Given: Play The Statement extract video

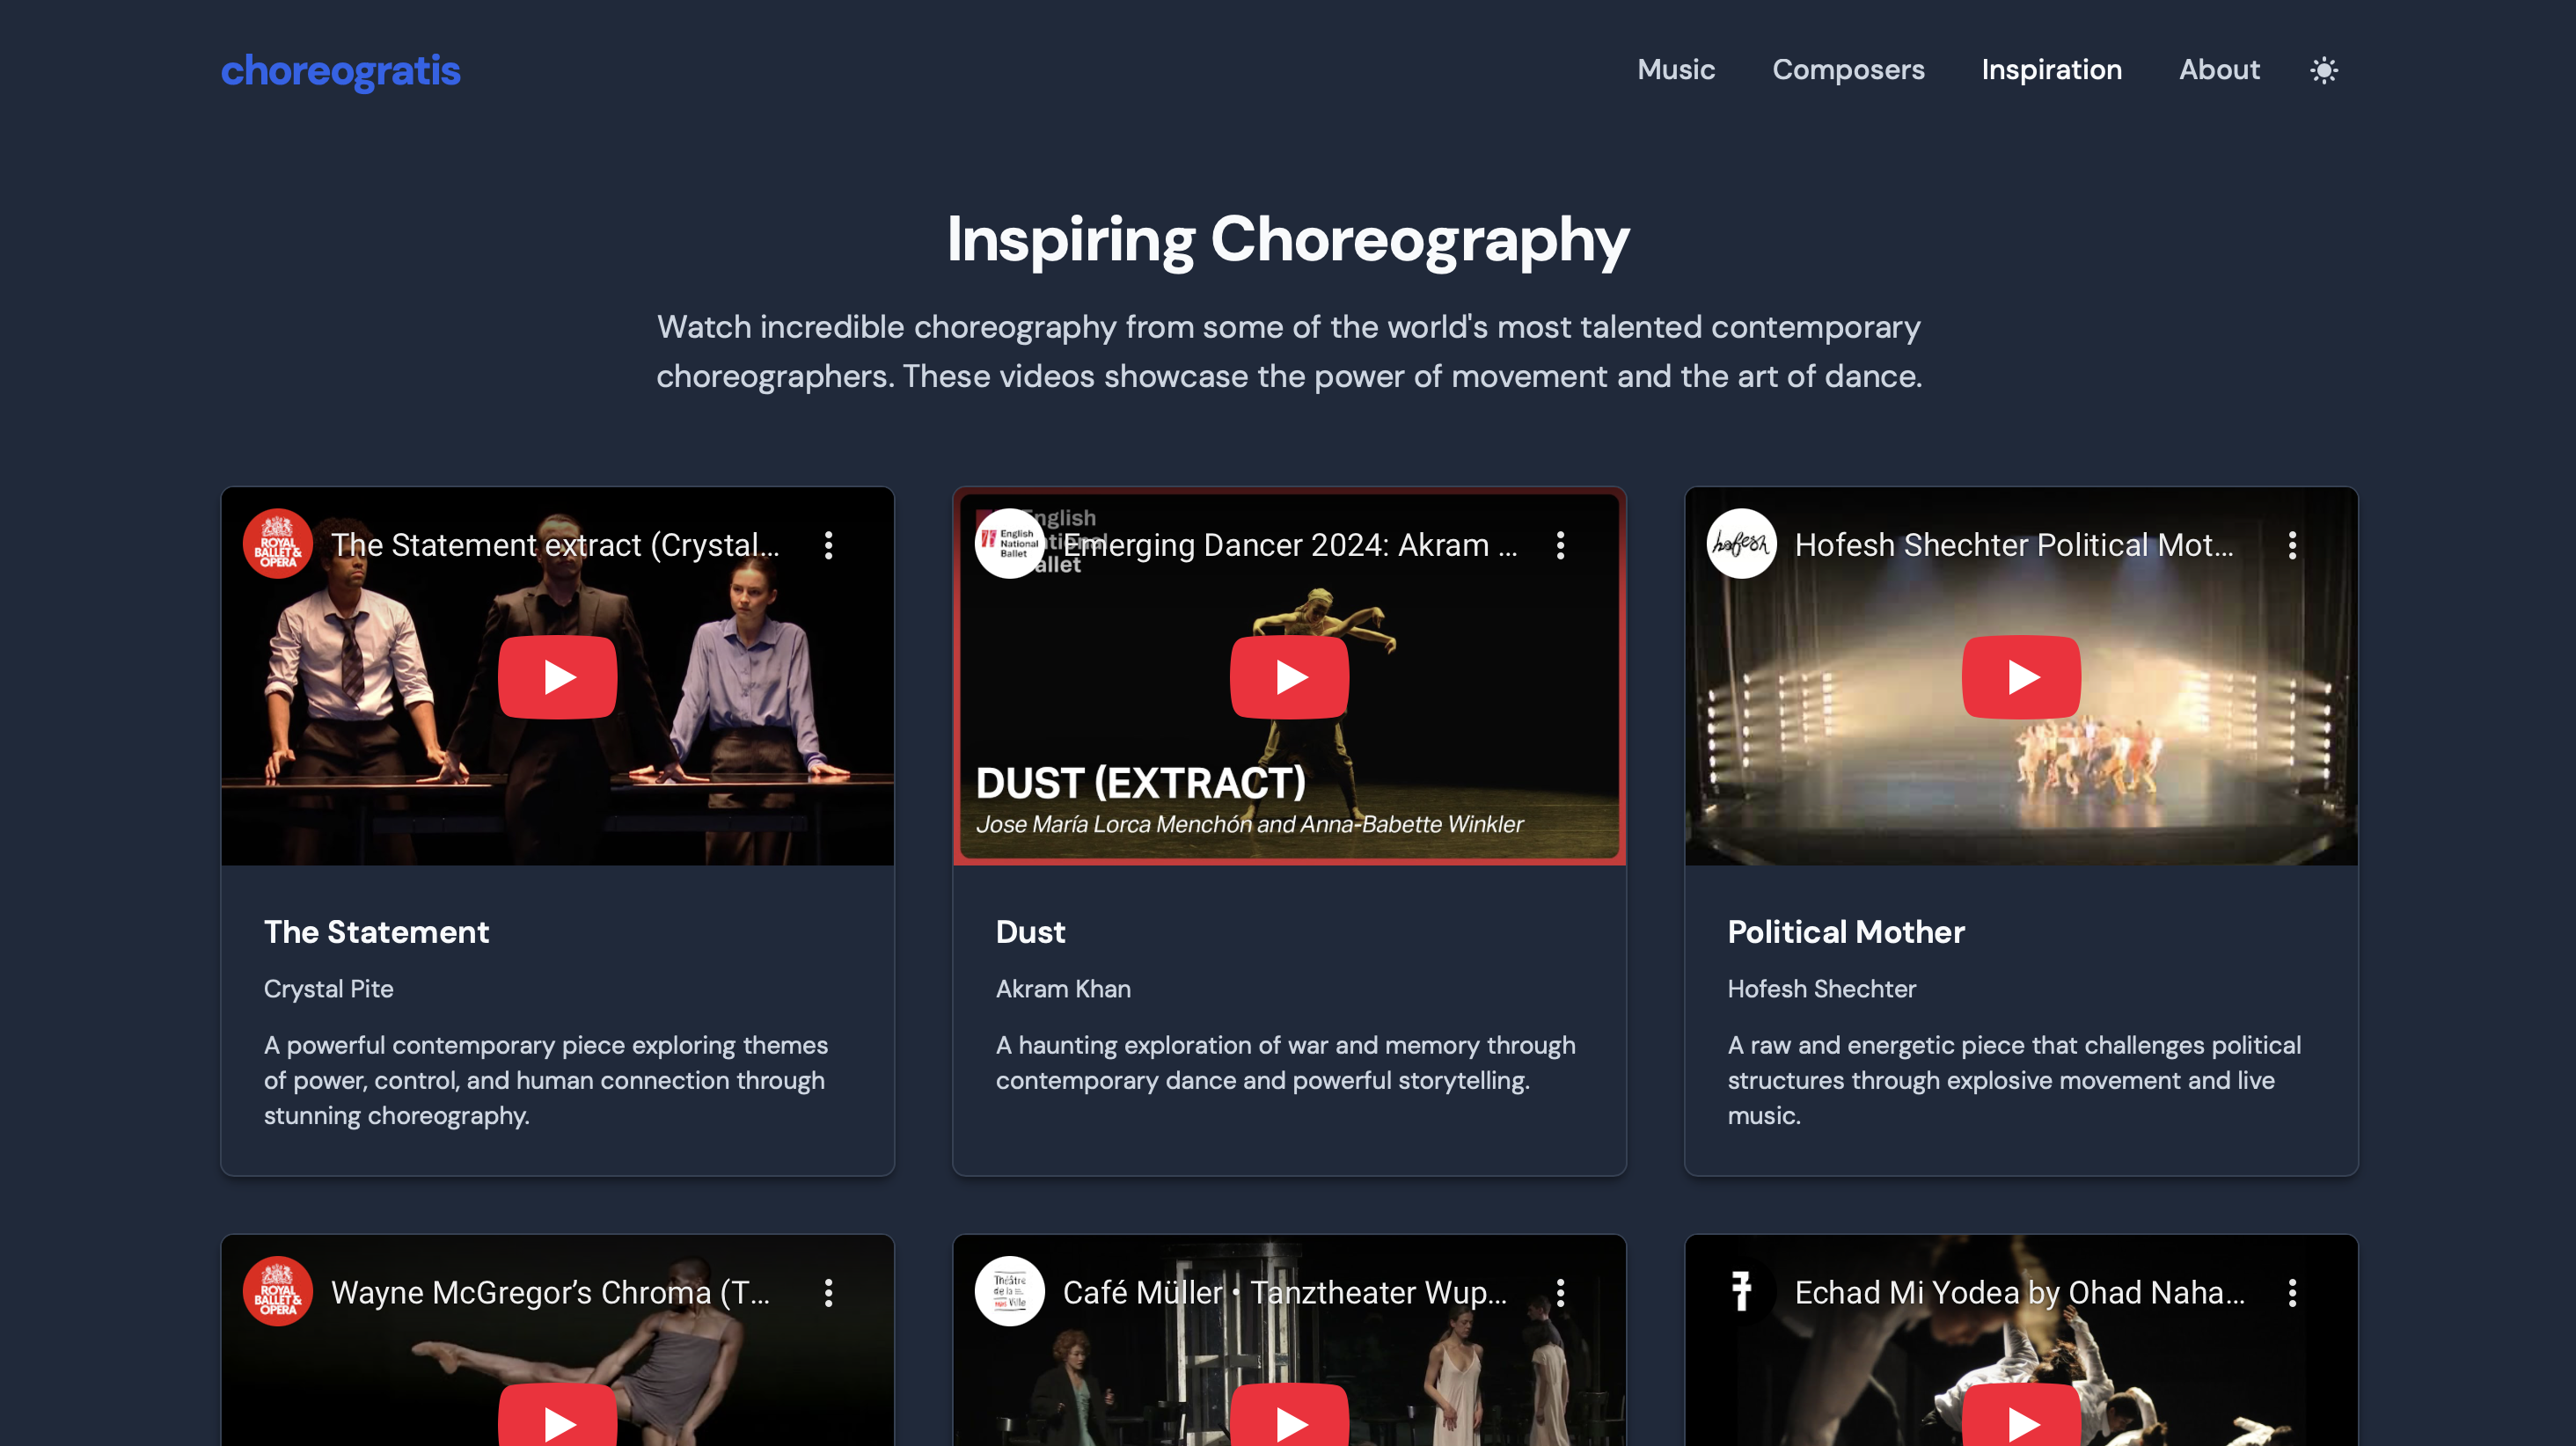Looking at the screenshot, I should click(557, 677).
